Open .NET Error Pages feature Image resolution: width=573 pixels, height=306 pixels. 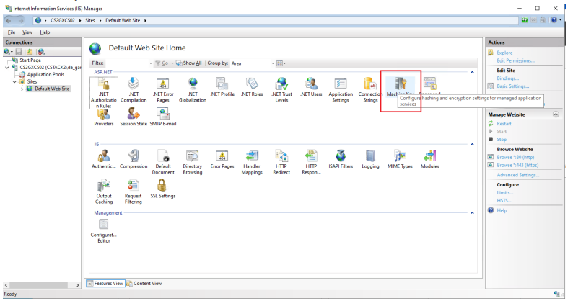pyautogui.click(x=163, y=90)
